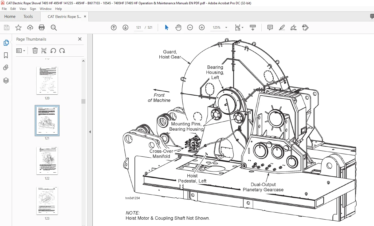Open the Layers panel icon
374x226 pixels.
tap(6, 80)
